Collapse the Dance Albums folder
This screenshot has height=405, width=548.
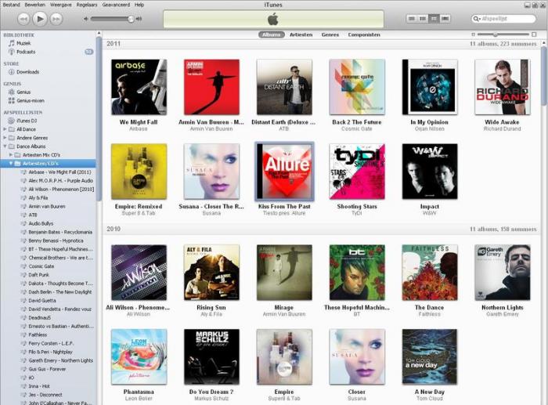(x=5, y=146)
